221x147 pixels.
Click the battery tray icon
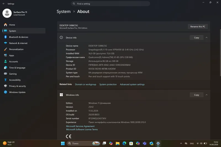(205, 143)
